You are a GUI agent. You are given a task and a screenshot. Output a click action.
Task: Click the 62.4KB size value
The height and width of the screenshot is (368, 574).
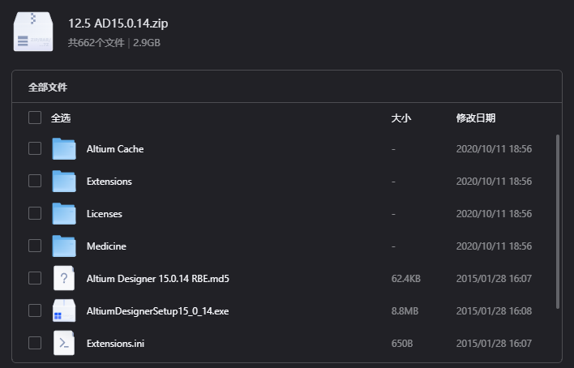(x=406, y=279)
